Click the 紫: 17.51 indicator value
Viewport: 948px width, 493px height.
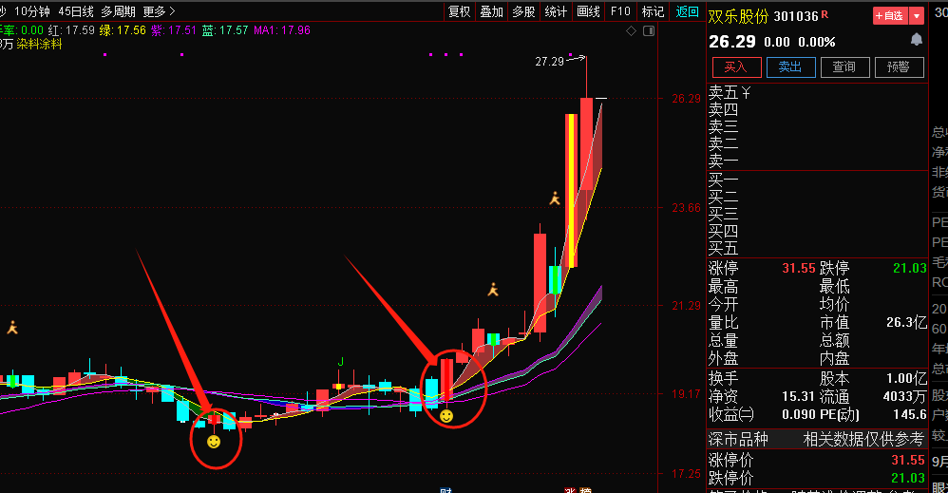click(x=174, y=30)
